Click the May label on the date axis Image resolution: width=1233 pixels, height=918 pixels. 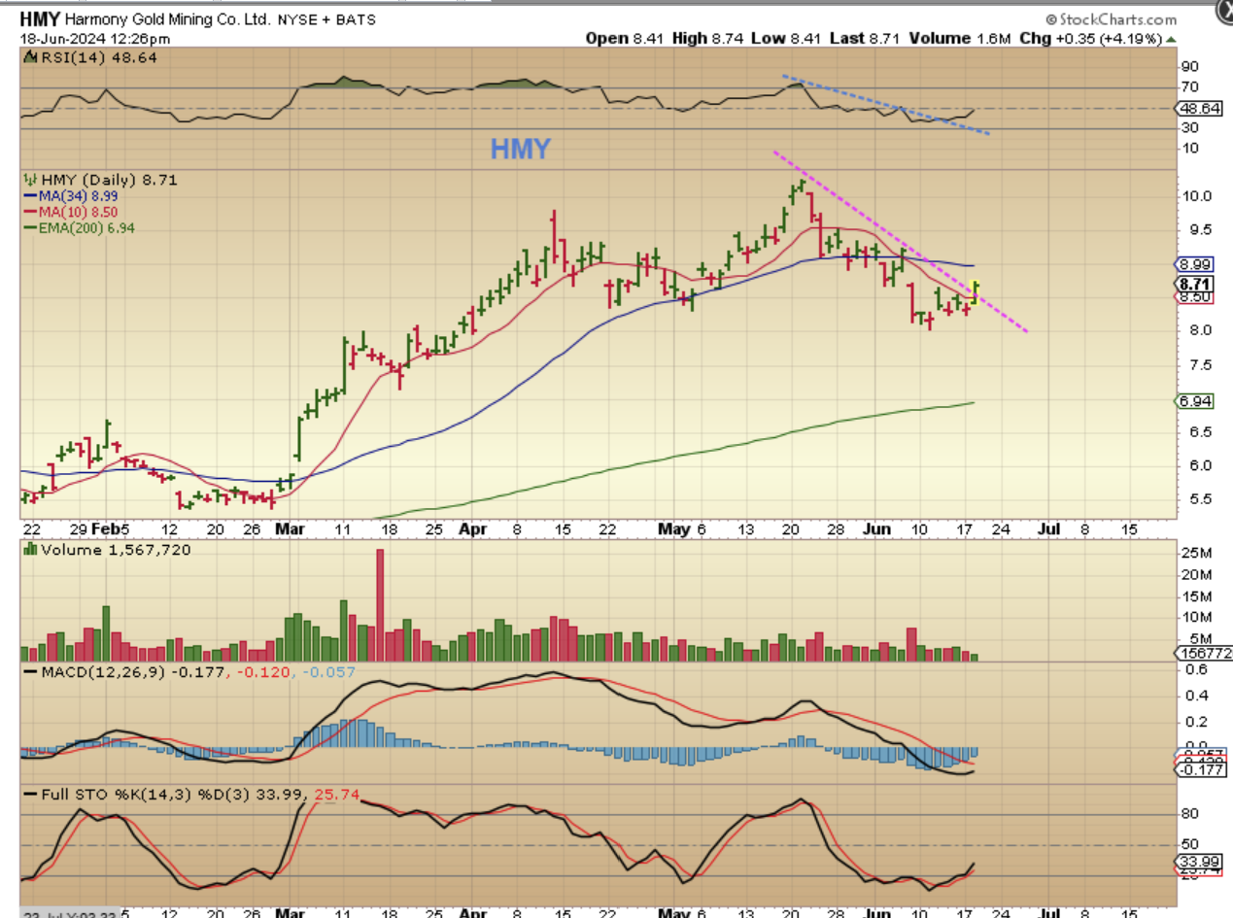[676, 529]
